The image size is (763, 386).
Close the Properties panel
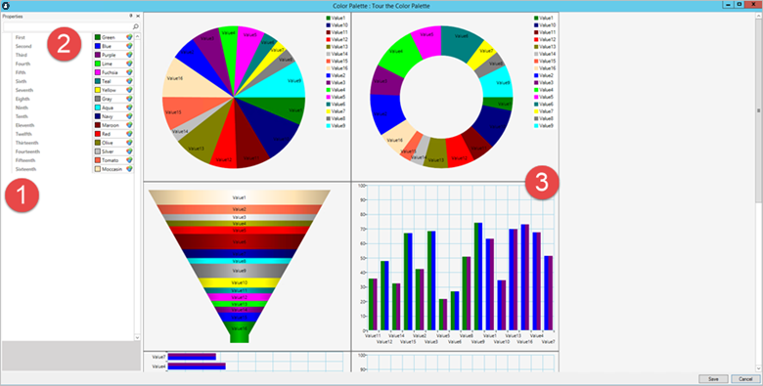tap(138, 16)
